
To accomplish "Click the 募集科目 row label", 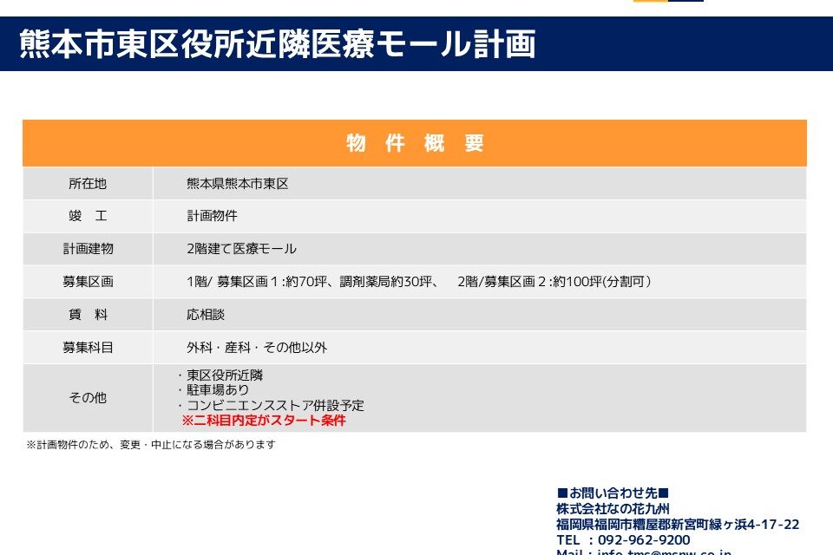I will 88,348.
